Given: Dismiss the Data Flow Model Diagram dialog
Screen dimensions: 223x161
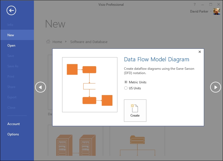Looking at the screenshot, I should pos(199,52).
